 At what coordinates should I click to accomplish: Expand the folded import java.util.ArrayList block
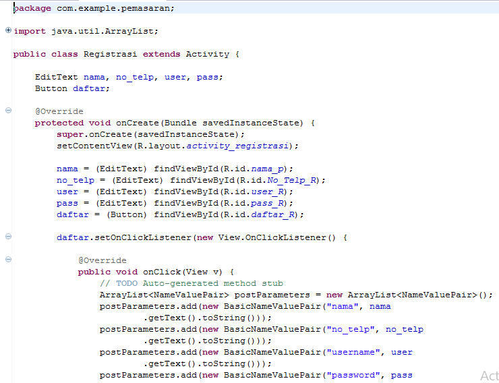coord(9,30)
